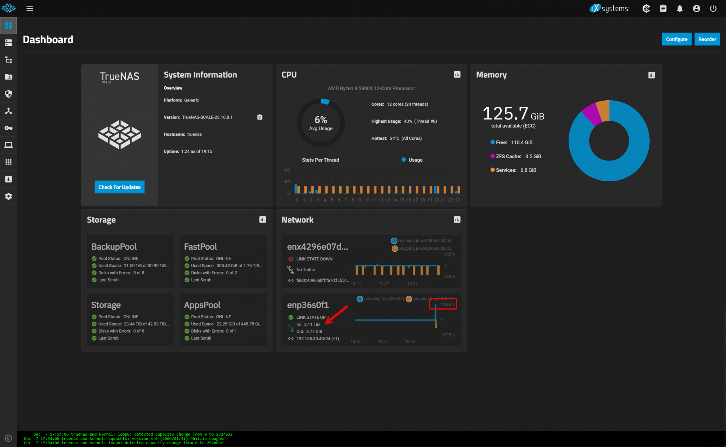This screenshot has height=447, width=726.
Task: Toggle incoming enx4296e07df555 legend marker
Action: click(x=394, y=241)
